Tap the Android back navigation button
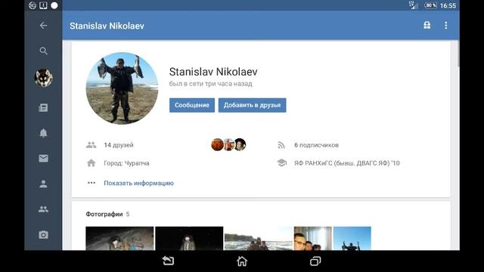Viewport: 484px width, 272px height. click(168, 261)
